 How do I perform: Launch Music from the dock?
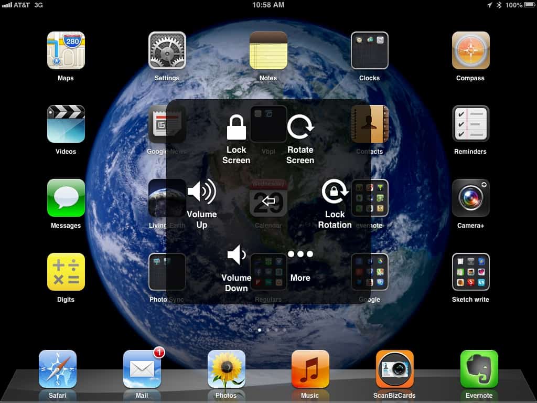(x=310, y=369)
